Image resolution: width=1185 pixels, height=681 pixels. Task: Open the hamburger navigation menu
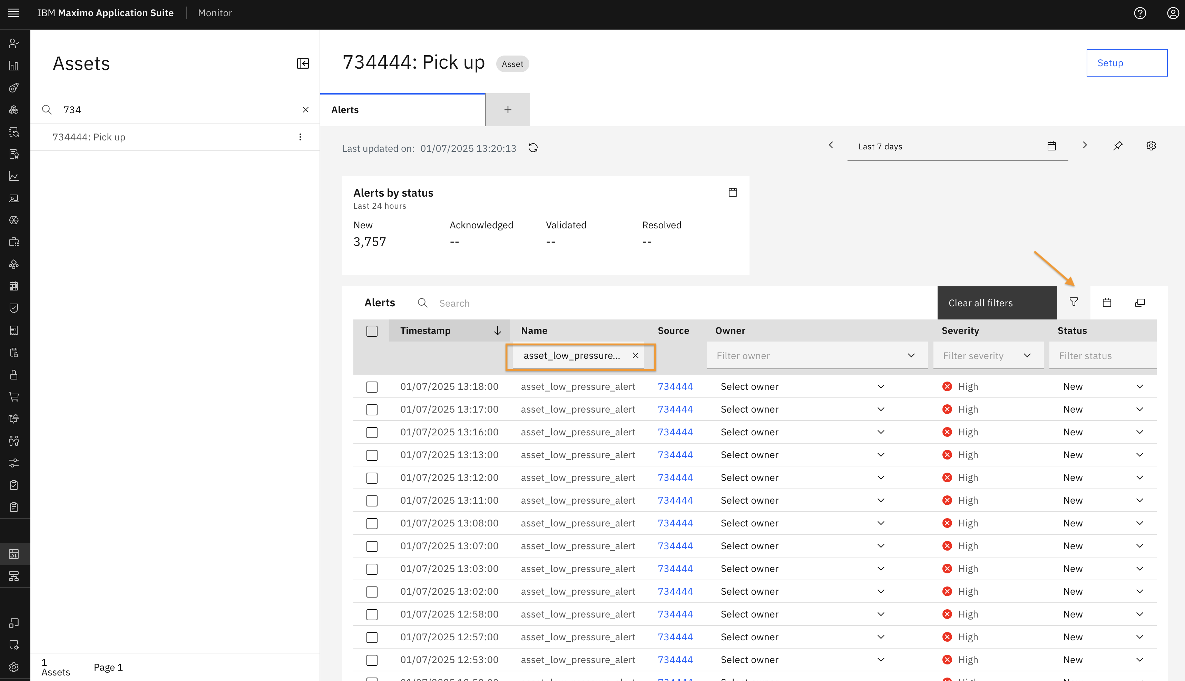(x=14, y=13)
